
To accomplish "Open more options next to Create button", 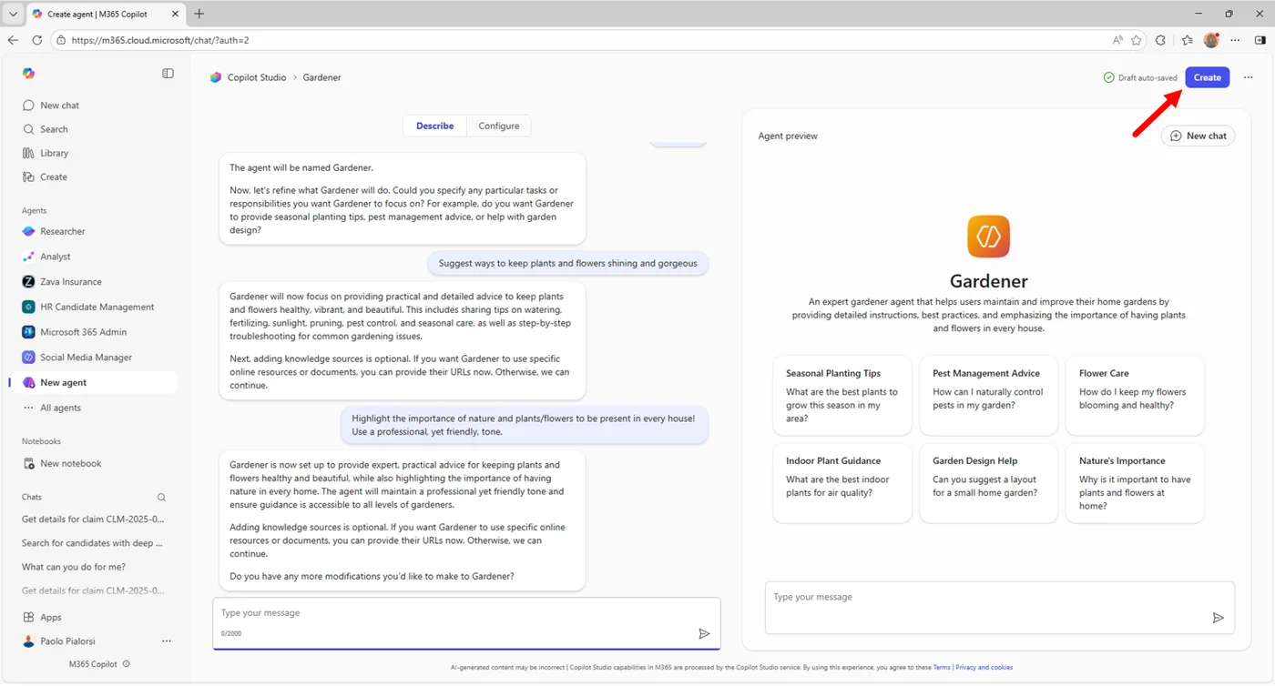I will tap(1248, 77).
